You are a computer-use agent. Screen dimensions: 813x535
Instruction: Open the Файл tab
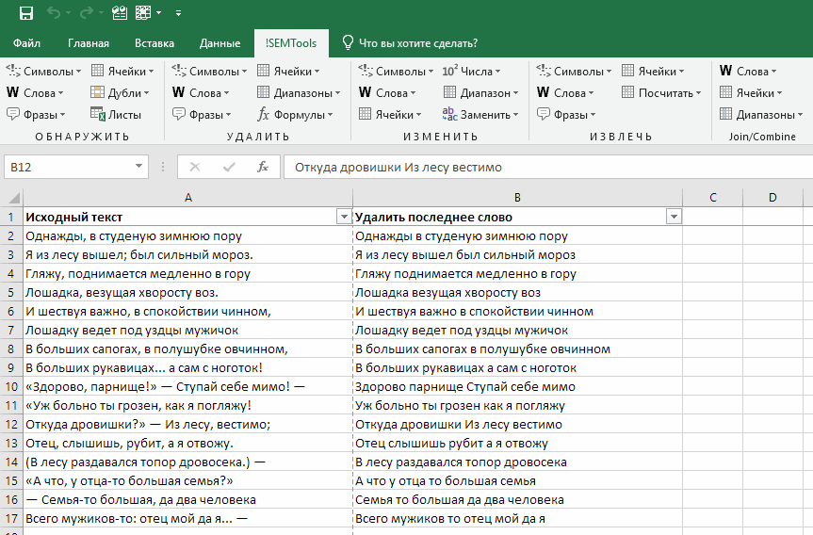coord(26,43)
